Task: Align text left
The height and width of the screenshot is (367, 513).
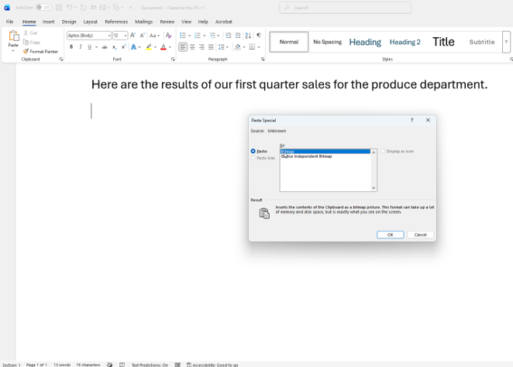Action: coord(183,47)
